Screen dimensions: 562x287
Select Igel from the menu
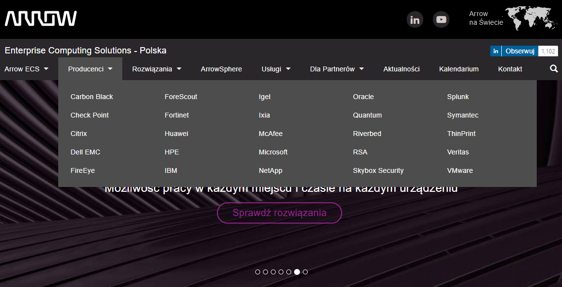tap(264, 97)
